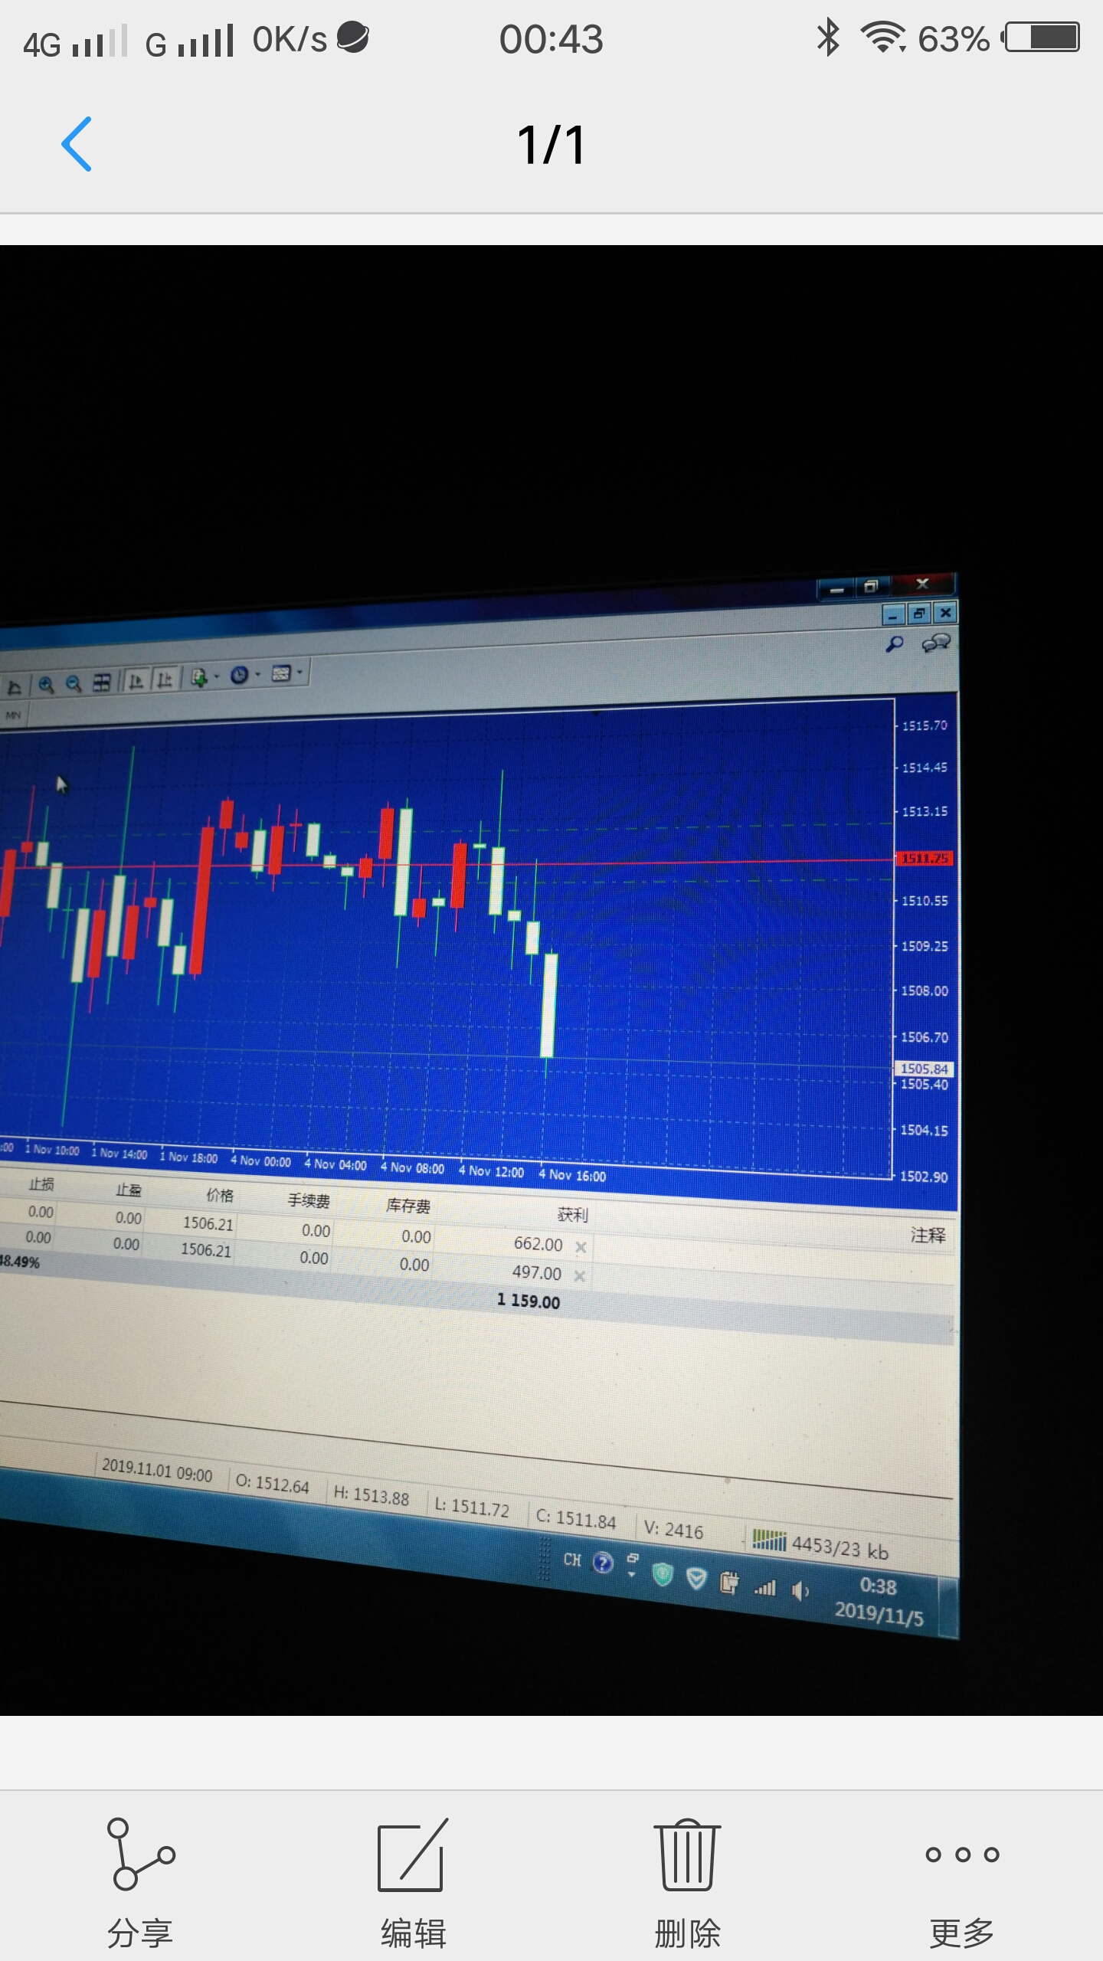The image size is (1103, 1961).
Task: Click the L: 1511.72 status entry
Action: [x=472, y=1507]
